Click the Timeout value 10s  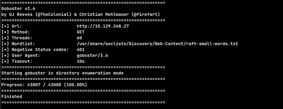pyautogui.click(x=80, y=61)
